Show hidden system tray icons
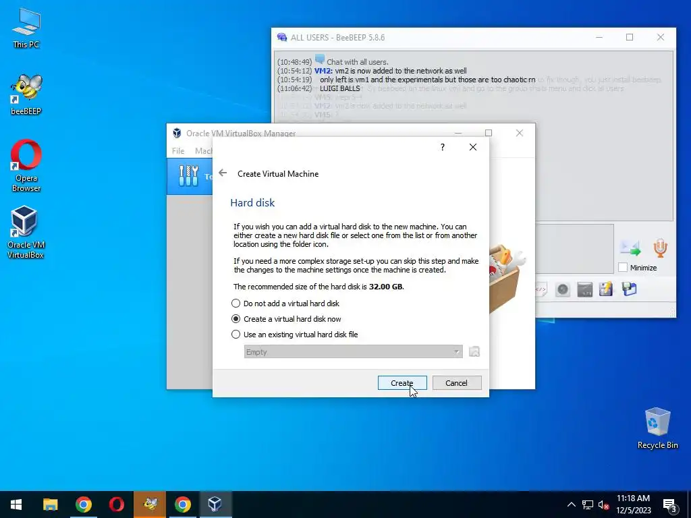 [x=571, y=505]
